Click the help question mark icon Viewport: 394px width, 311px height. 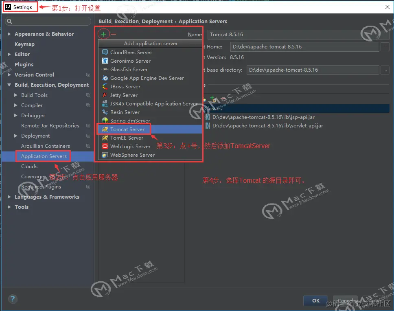(13, 299)
